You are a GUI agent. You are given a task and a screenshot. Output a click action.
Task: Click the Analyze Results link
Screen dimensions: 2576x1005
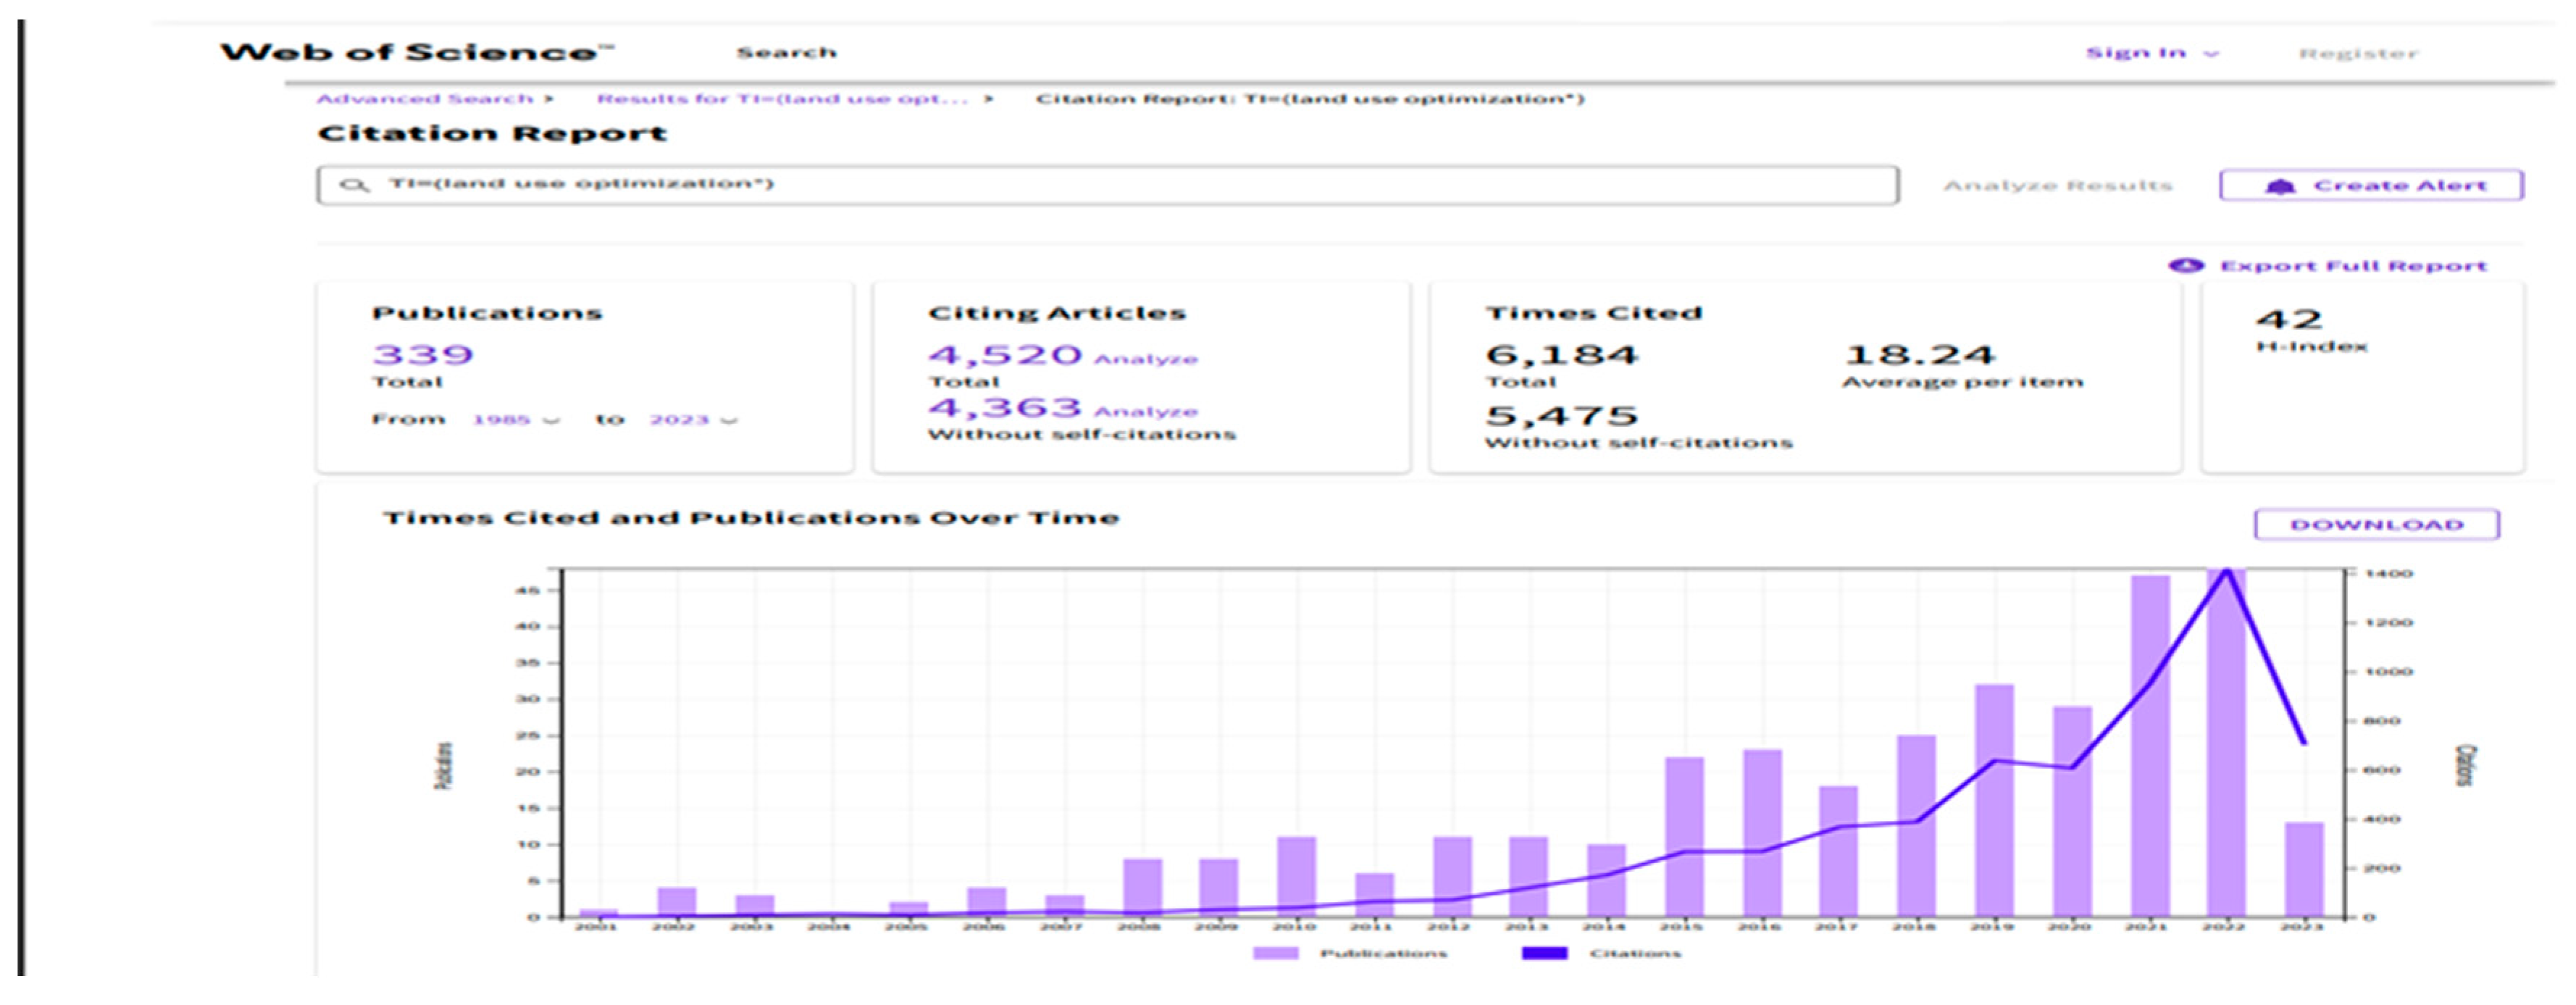point(2057,186)
